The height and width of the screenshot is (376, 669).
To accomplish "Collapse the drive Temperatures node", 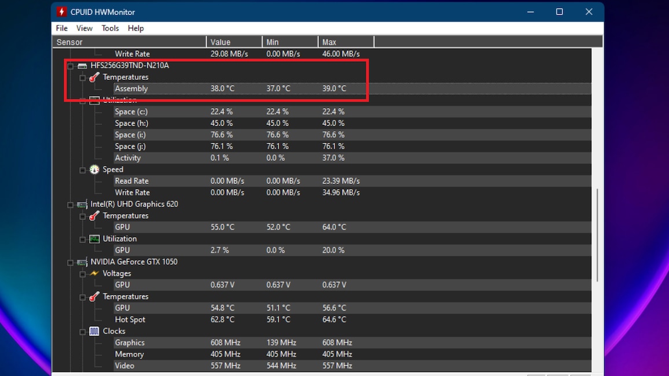I will coord(82,78).
